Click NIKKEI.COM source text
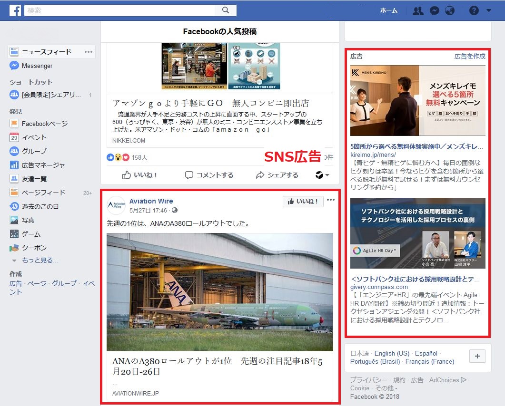 (x=129, y=141)
